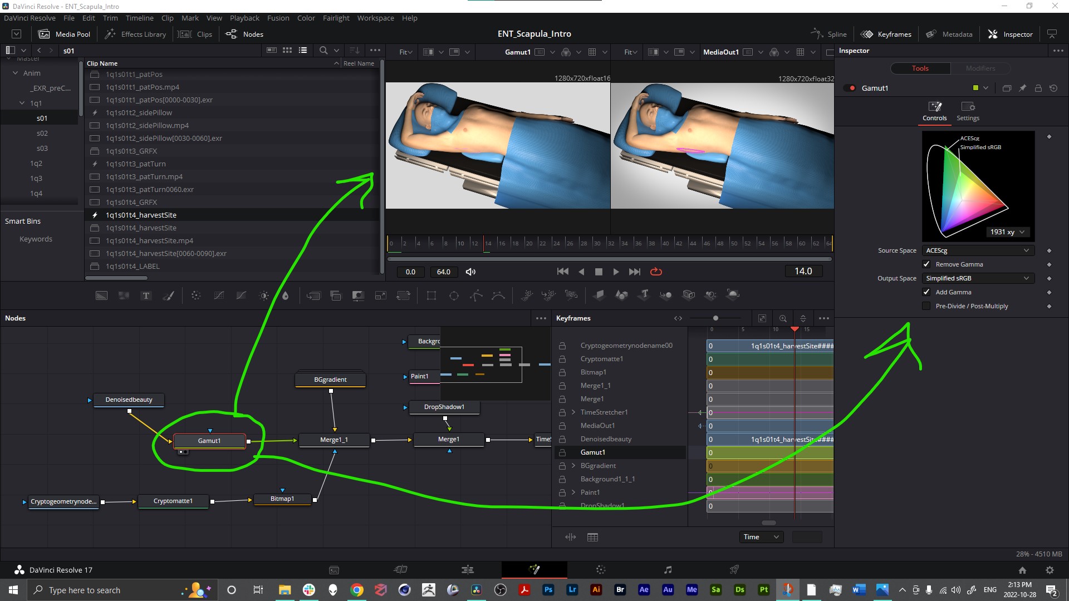Open the search in media pool
The width and height of the screenshot is (1069, 601).
tap(323, 50)
